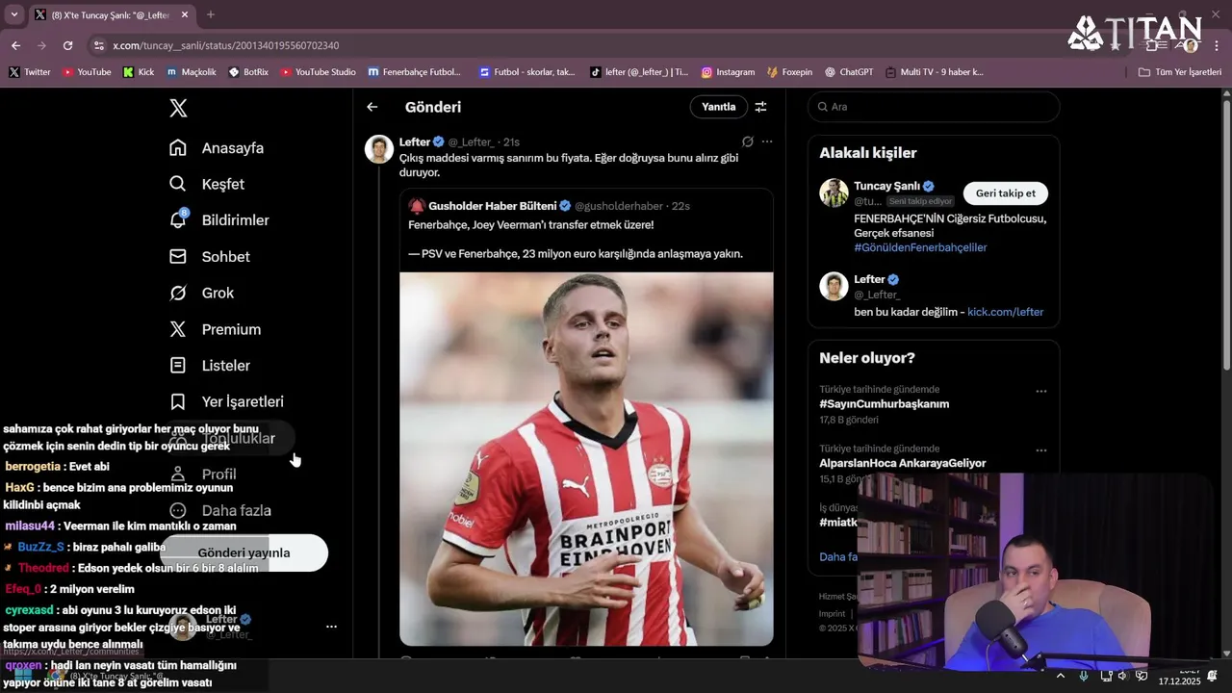Click the Ara search field
1232x693 pixels.
[x=934, y=107]
